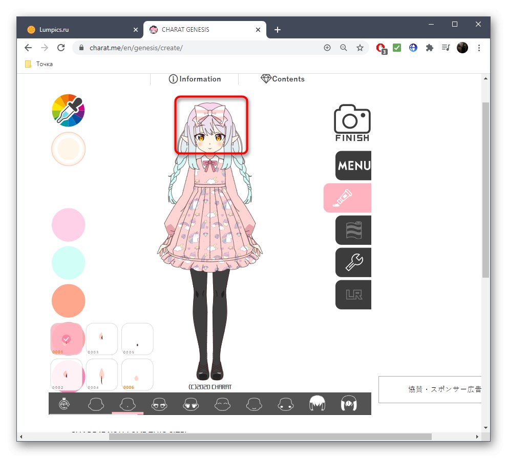Viewport: 507px width, 458px height.
Task: Click the scroll left arrow
Action: [x=21, y=436]
